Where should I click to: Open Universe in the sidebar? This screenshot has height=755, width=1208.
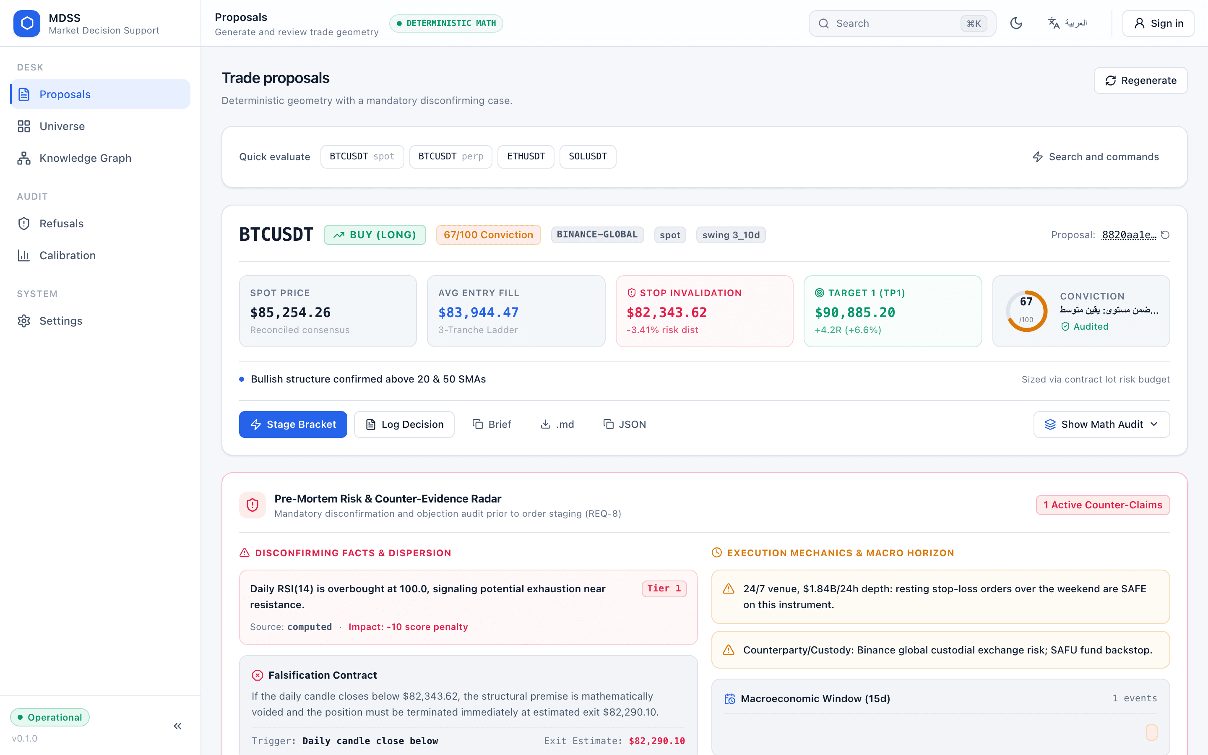coord(100,126)
